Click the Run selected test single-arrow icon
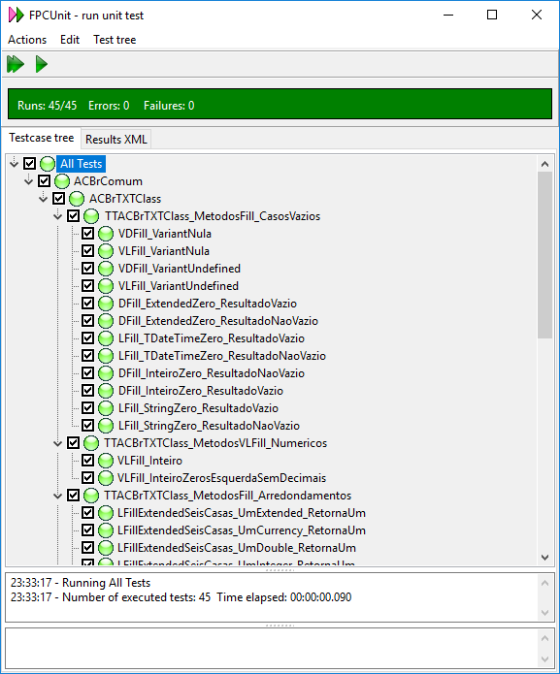The image size is (560, 674). [42, 64]
